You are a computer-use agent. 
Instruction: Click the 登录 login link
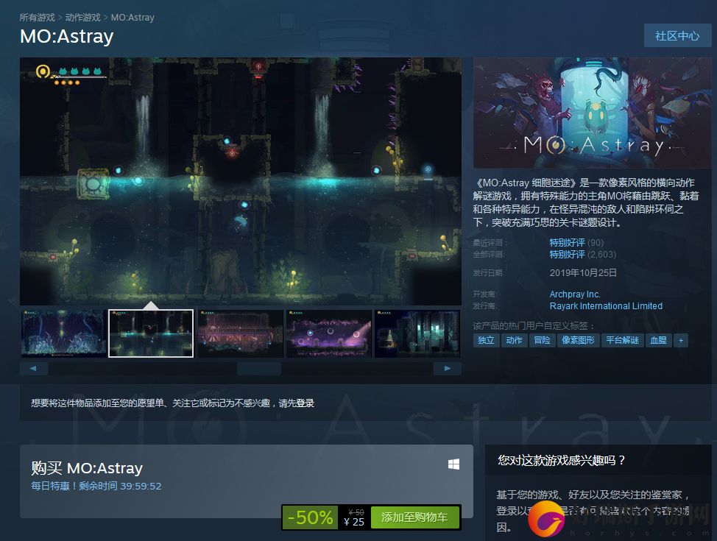[305, 403]
